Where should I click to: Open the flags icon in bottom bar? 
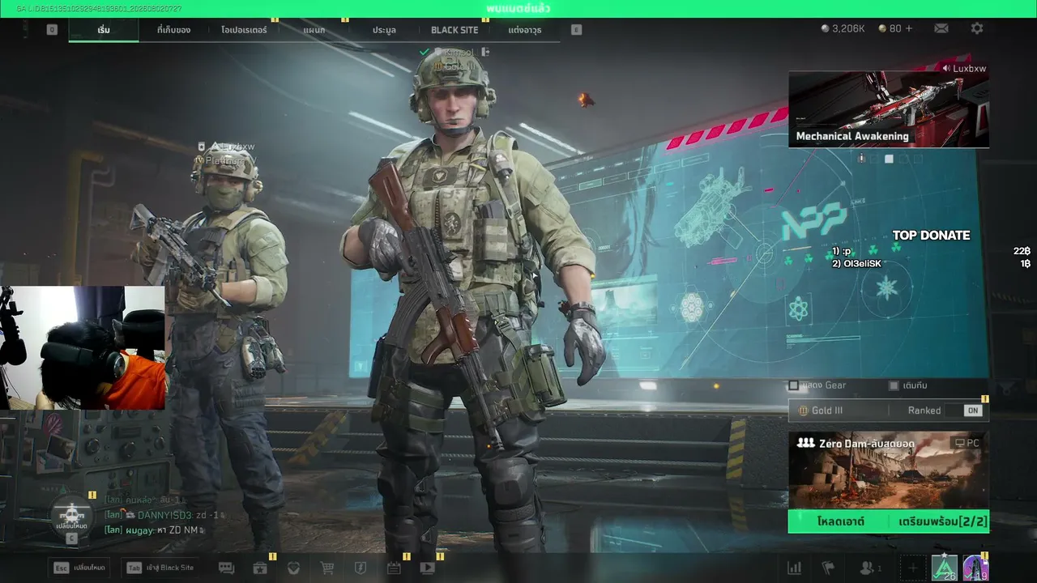[828, 568]
